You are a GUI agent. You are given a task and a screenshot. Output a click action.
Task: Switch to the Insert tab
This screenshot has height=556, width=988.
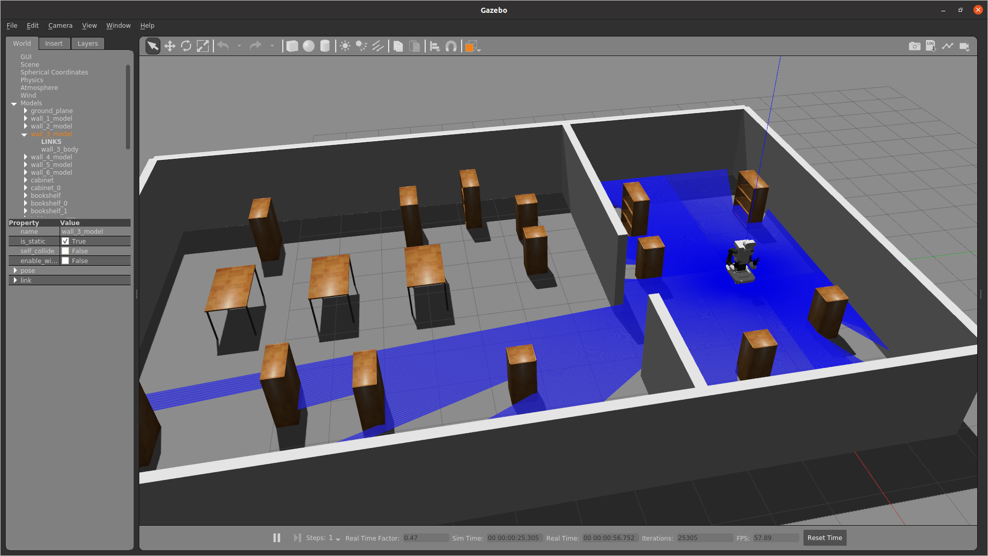click(53, 43)
